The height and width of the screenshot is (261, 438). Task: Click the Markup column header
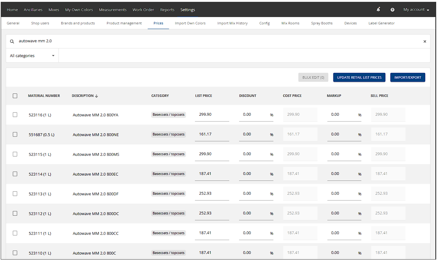pos(334,96)
